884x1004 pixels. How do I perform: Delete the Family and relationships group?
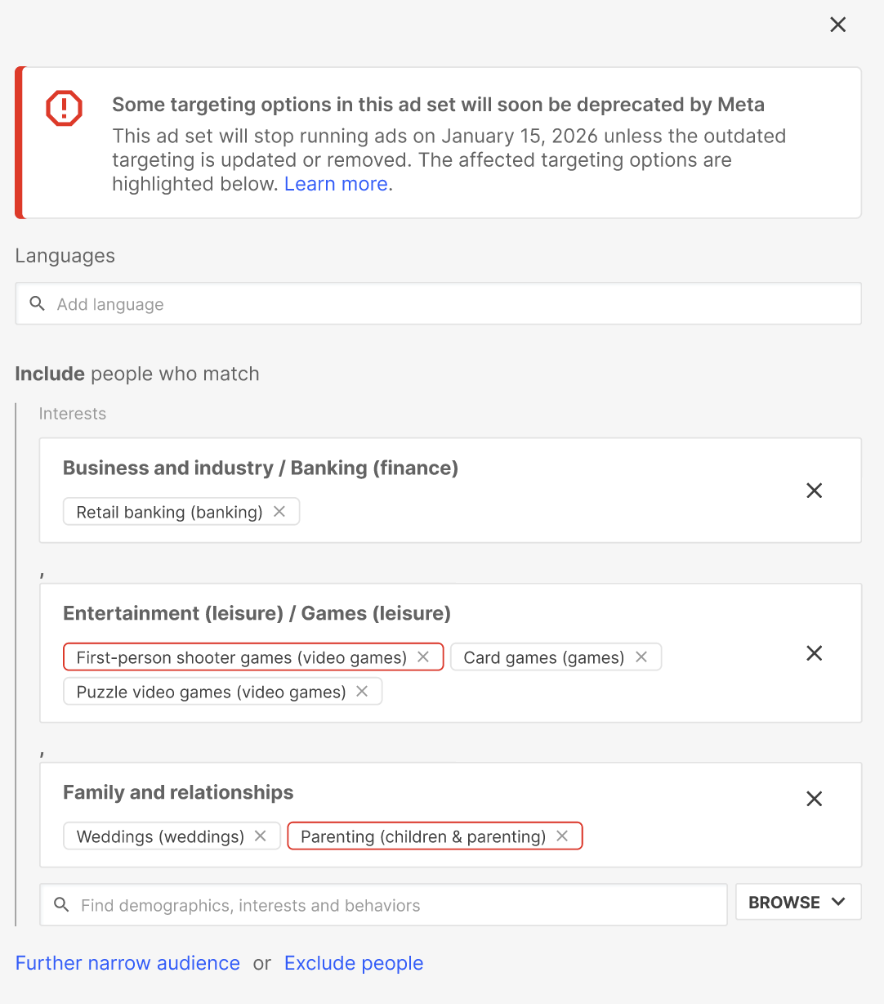pyautogui.click(x=814, y=799)
